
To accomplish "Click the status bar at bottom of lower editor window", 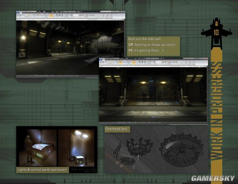I will pyautogui.click(x=153, y=123).
